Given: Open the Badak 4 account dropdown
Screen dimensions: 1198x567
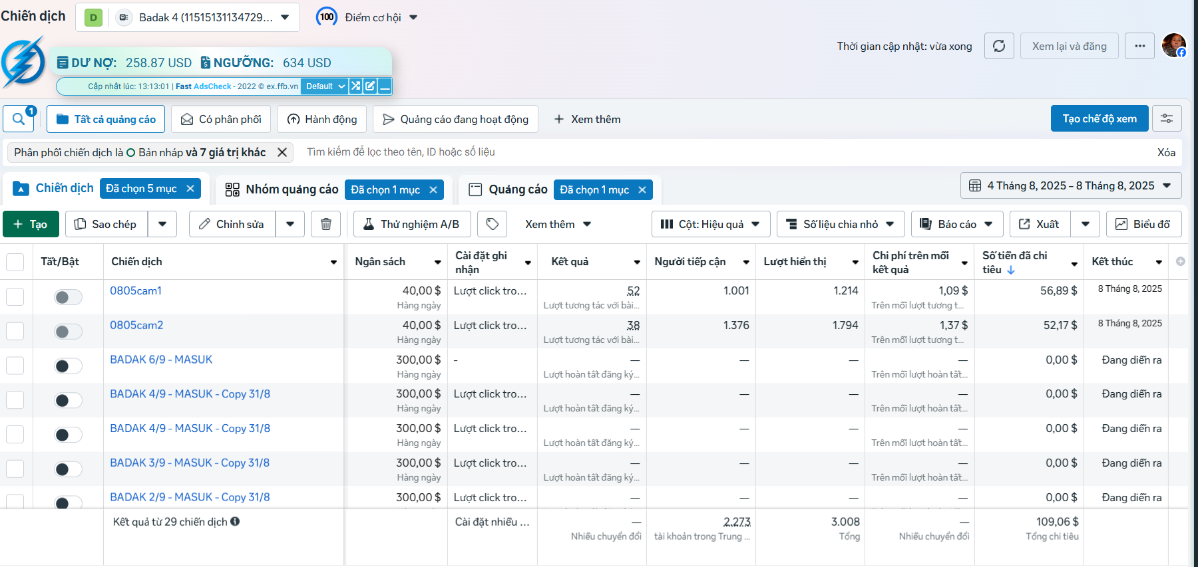Looking at the screenshot, I should [x=188, y=17].
